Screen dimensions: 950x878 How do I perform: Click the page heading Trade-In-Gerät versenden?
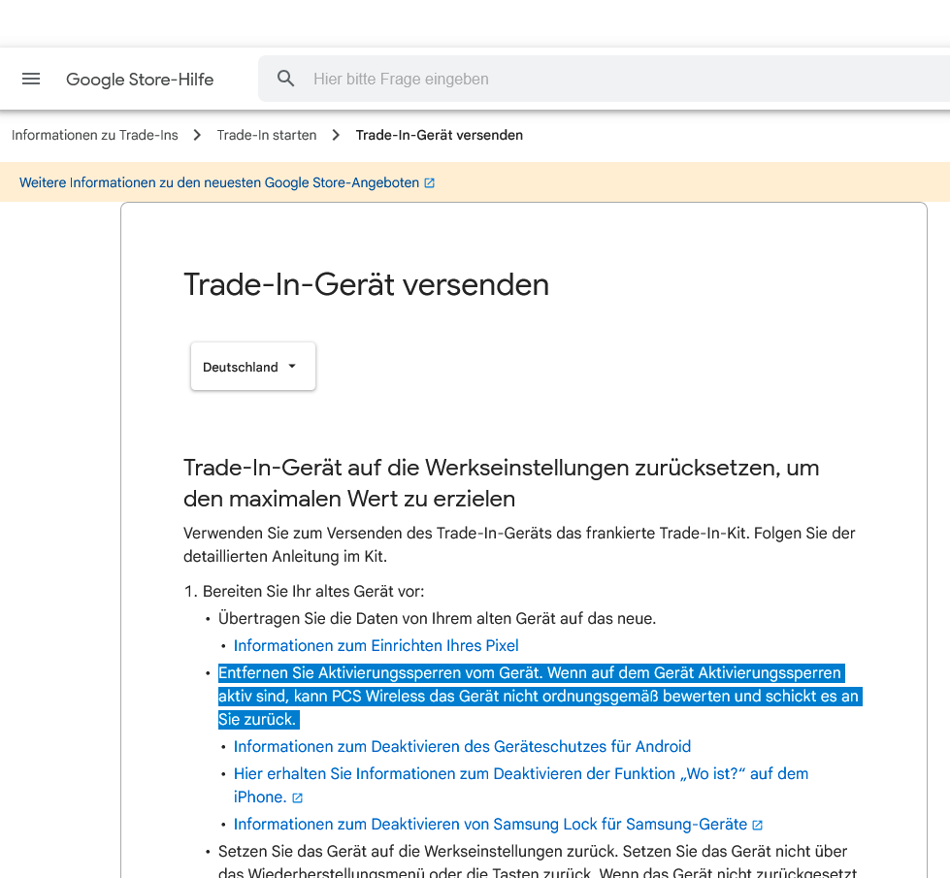(x=366, y=284)
